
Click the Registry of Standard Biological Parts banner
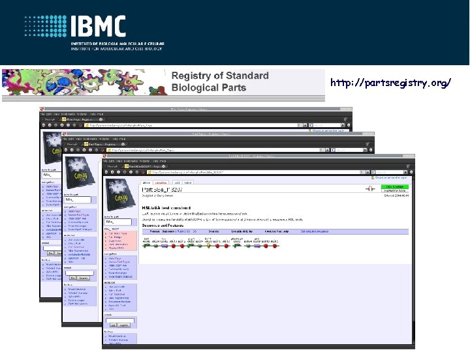click(x=163, y=85)
